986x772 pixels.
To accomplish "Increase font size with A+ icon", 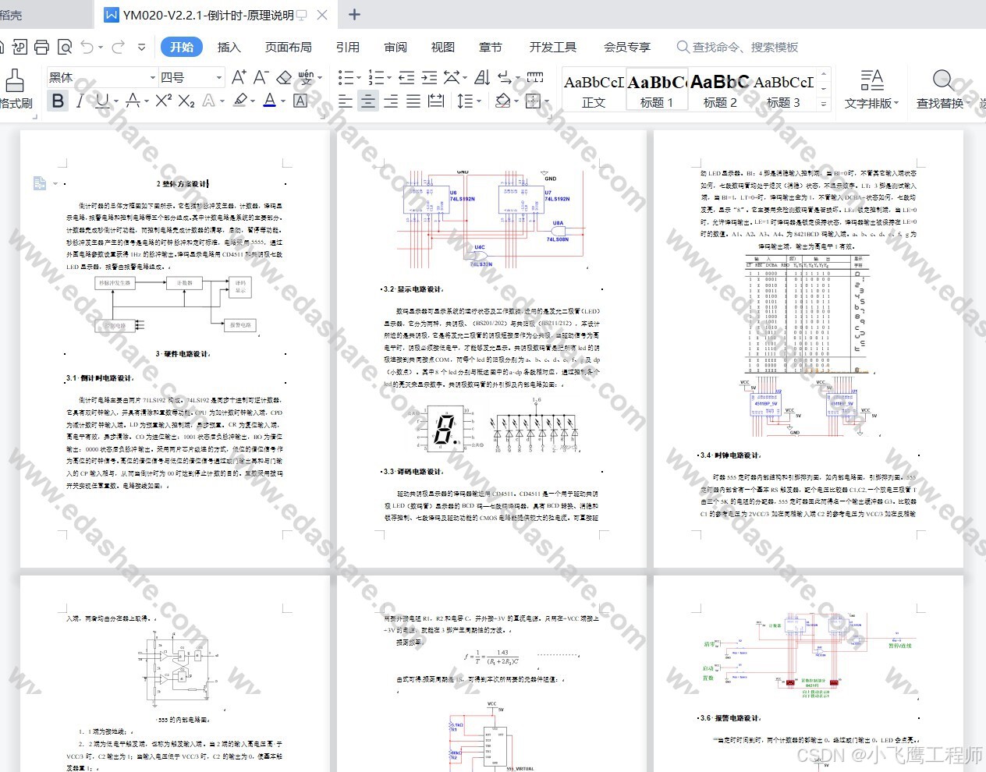I will 239,77.
